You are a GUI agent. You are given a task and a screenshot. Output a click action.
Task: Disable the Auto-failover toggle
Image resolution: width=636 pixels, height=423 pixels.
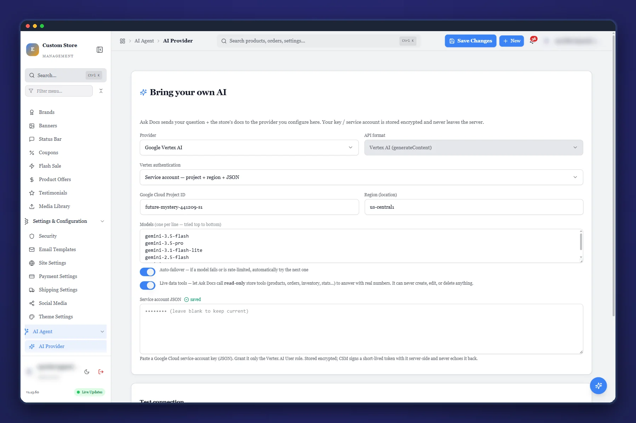(147, 272)
